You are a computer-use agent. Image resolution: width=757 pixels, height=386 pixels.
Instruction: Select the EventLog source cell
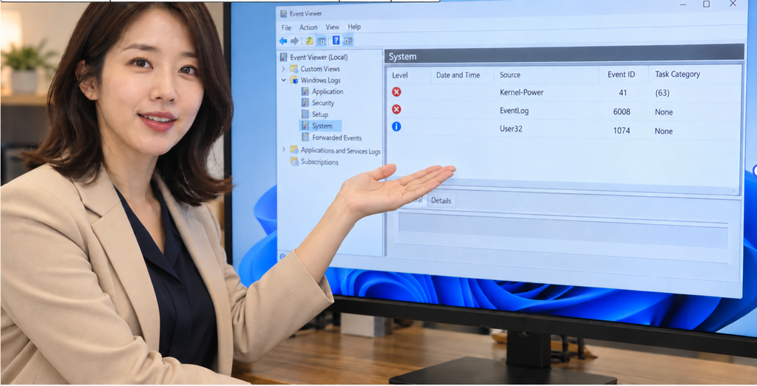[x=515, y=111]
